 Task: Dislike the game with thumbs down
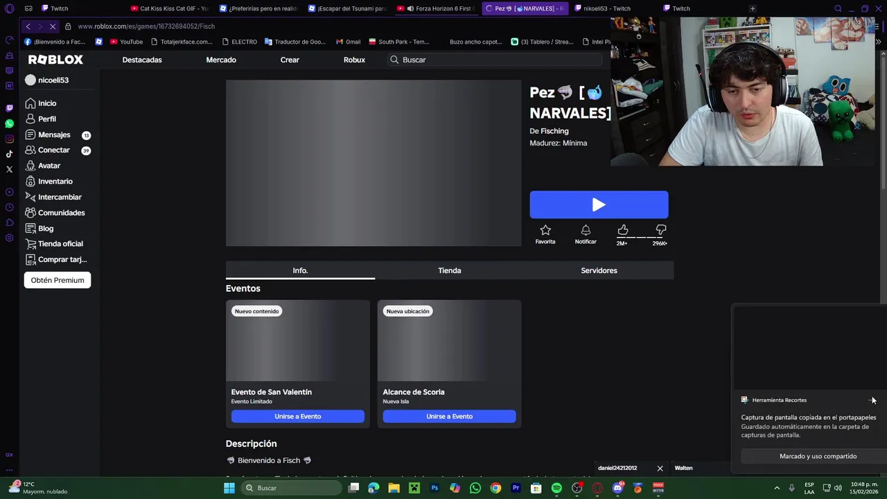click(660, 230)
